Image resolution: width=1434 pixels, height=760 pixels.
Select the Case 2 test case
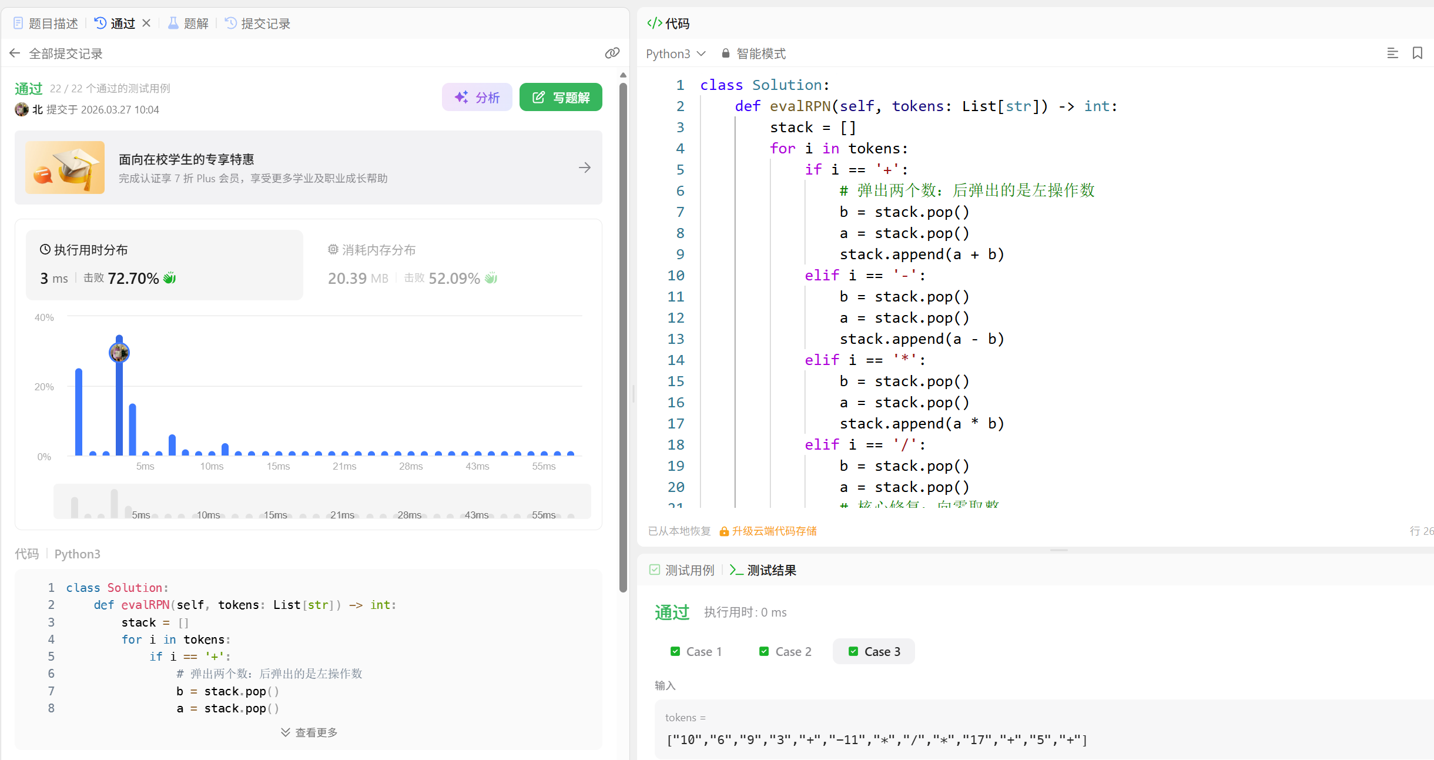pos(786,651)
